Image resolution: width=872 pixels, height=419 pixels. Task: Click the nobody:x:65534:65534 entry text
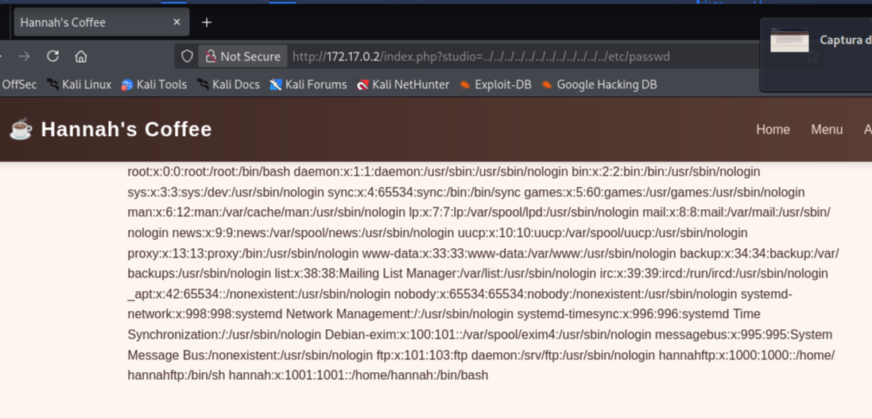[x=566, y=294]
